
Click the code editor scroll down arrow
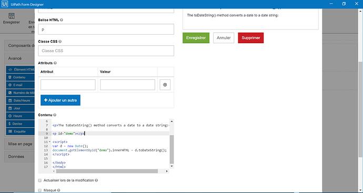[172, 166]
